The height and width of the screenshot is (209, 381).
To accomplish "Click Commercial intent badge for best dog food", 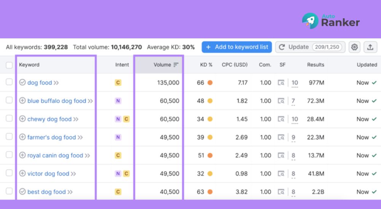I will point(118,192).
